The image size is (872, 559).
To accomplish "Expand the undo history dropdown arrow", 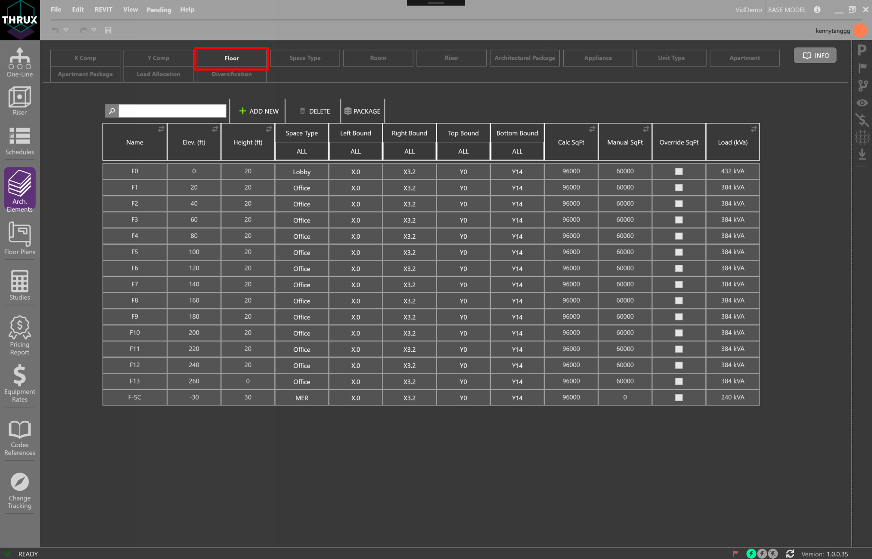I will pyautogui.click(x=66, y=30).
